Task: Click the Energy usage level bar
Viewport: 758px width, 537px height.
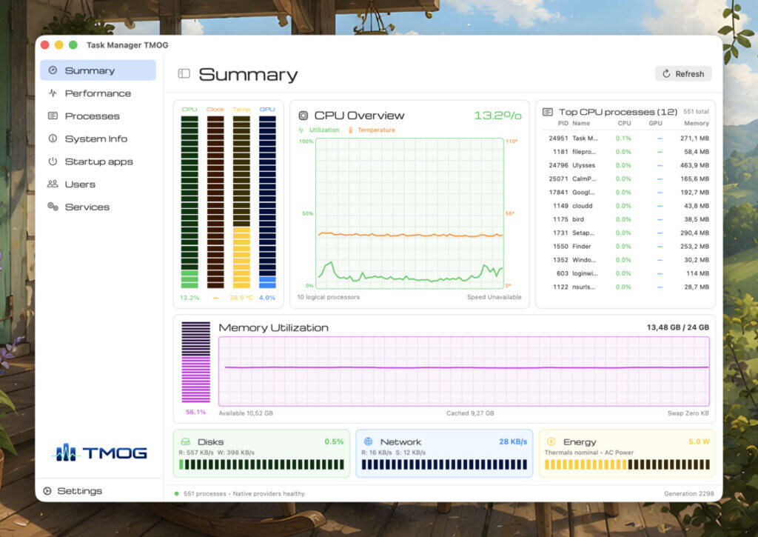Action: [x=627, y=465]
